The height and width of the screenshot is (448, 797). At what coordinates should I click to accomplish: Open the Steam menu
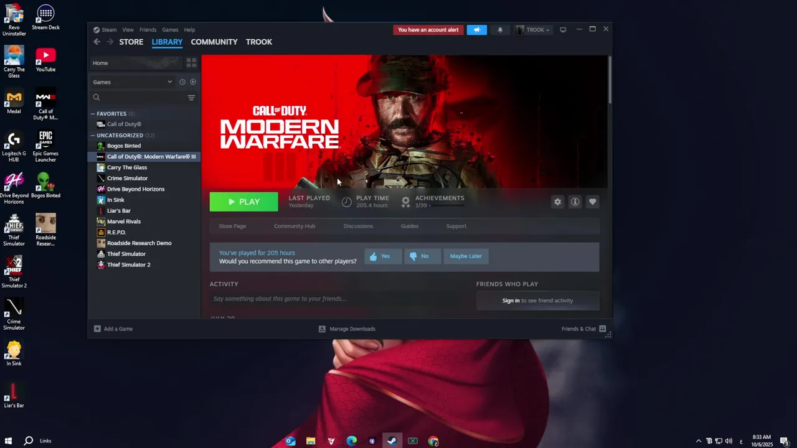(x=109, y=30)
